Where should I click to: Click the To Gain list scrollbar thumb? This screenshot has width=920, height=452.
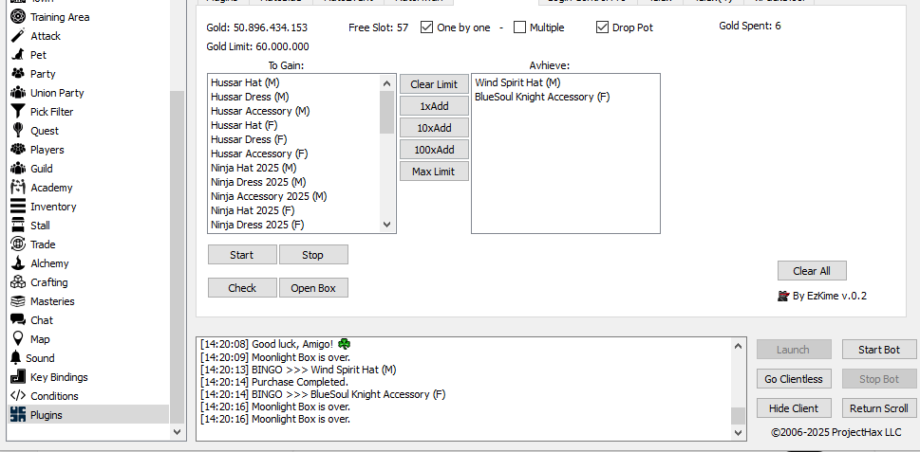click(x=386, y=112)
